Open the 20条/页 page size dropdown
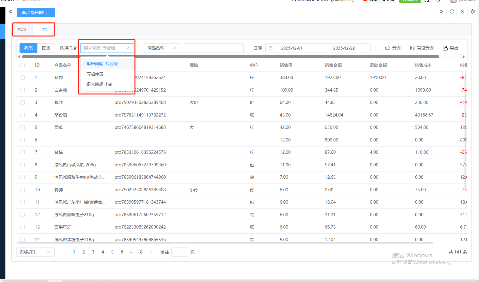This screenshot has width=479, height=282. tap(35, 252)
